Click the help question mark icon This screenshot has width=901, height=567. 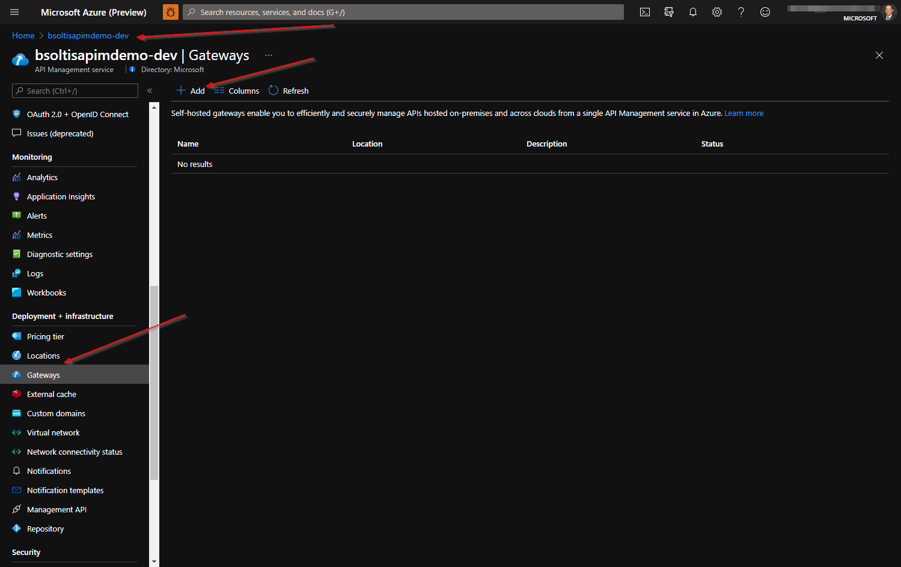[741, 12]
